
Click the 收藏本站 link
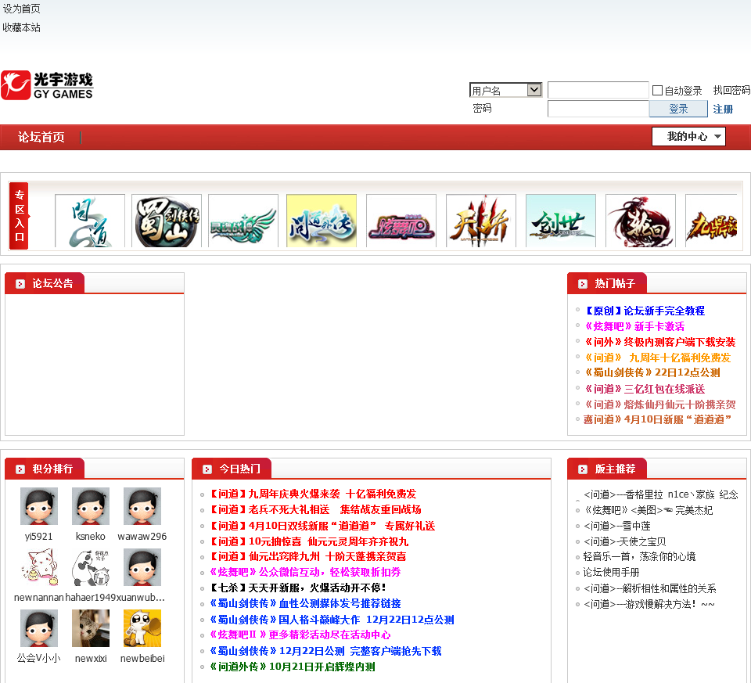(x=22, y=28)
